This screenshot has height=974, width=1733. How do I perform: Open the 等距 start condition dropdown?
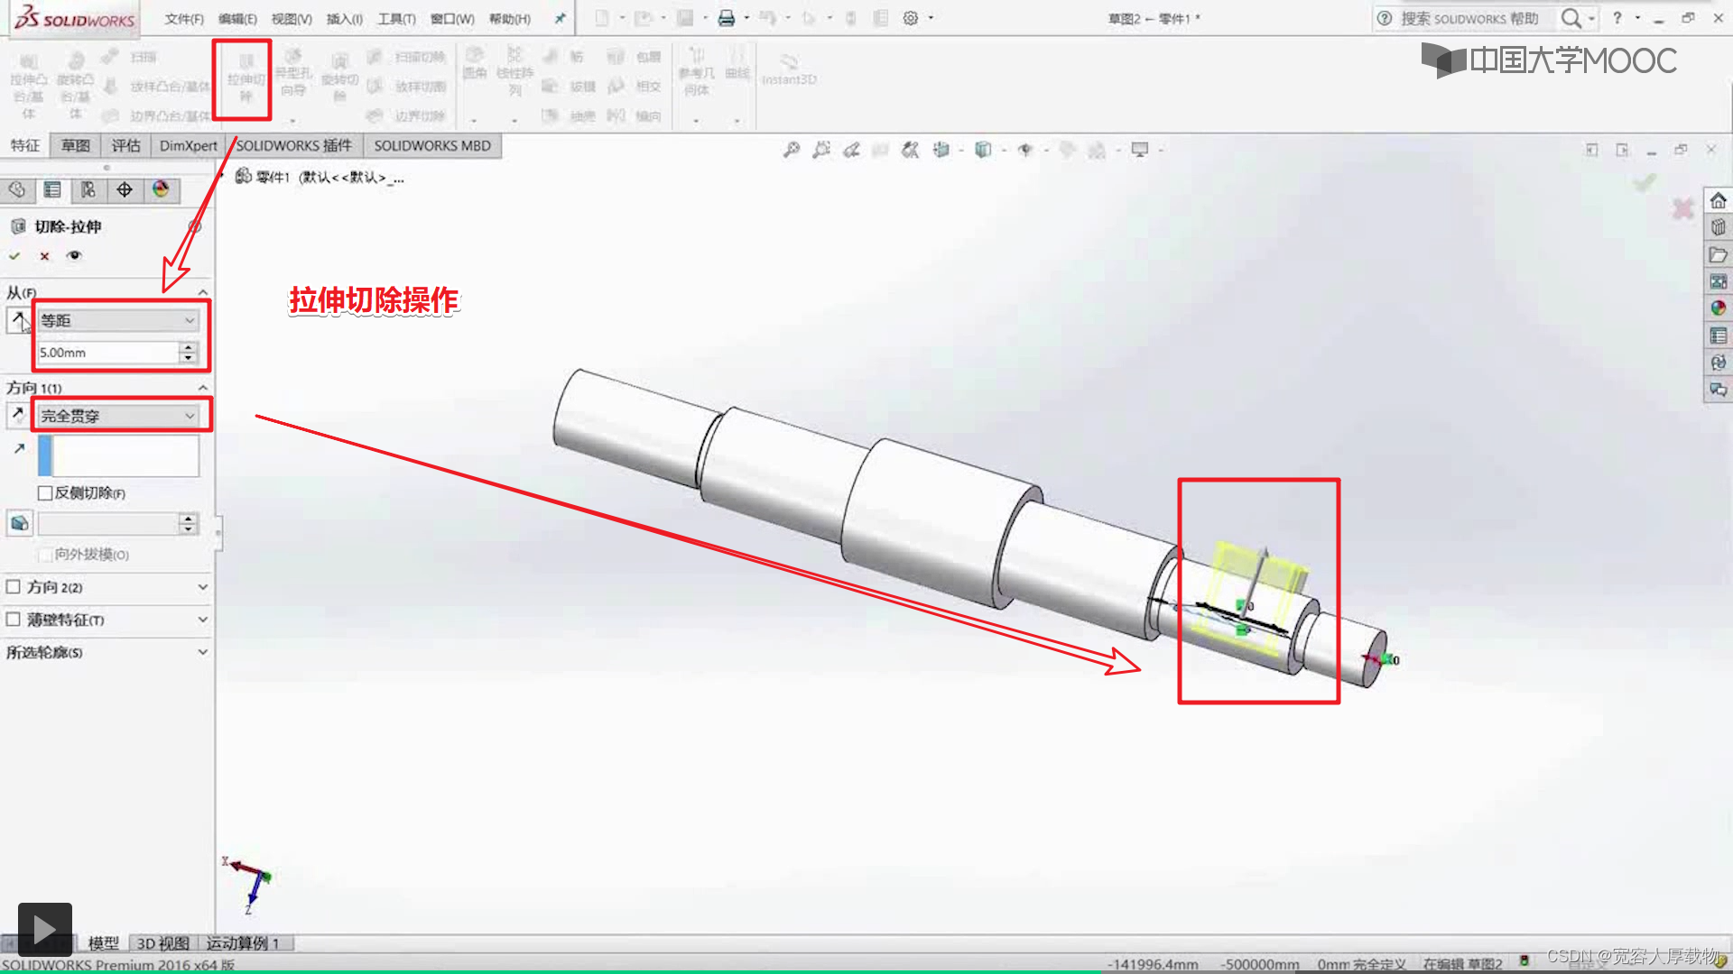coord(117,320)
